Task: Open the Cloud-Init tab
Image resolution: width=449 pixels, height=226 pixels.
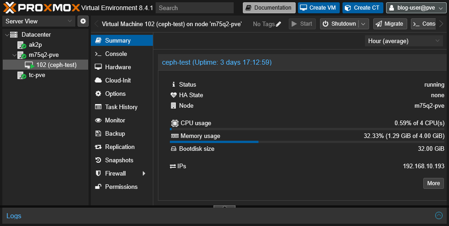Action: point(122,80)
